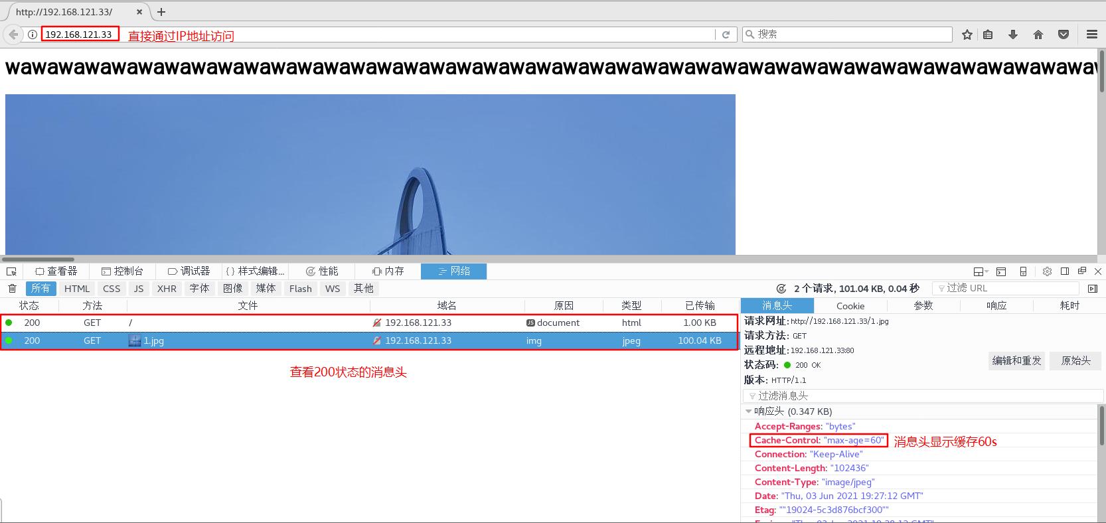
Task: Open the frame selector dropdown icon
Action: click(981, 271)
